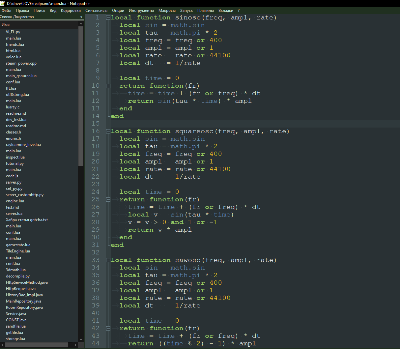
Task: Close the Список Документов panel
Action: 81,17
